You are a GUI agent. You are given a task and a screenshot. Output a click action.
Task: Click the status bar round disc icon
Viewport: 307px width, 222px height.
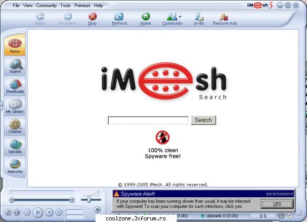point(290,216)
